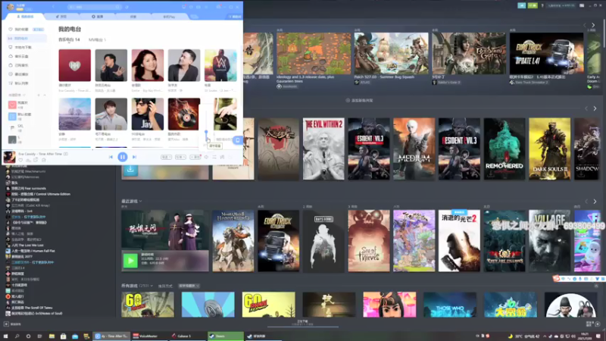Screen dimensions: 606x341
Task: Show next news items with the top right arrow
Action: click(x=593, y=25)
